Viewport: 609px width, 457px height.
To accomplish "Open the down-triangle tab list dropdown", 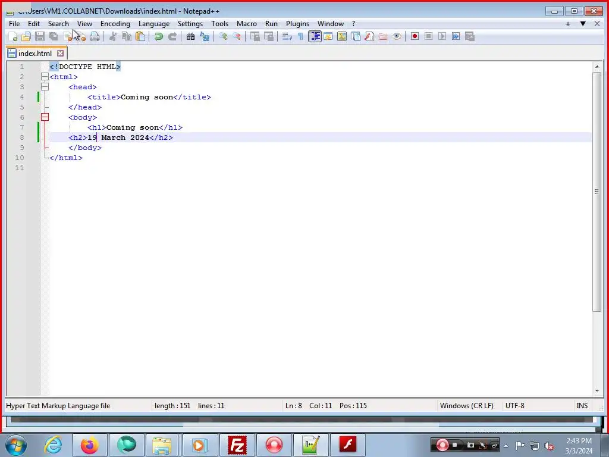I will point(583,24).
